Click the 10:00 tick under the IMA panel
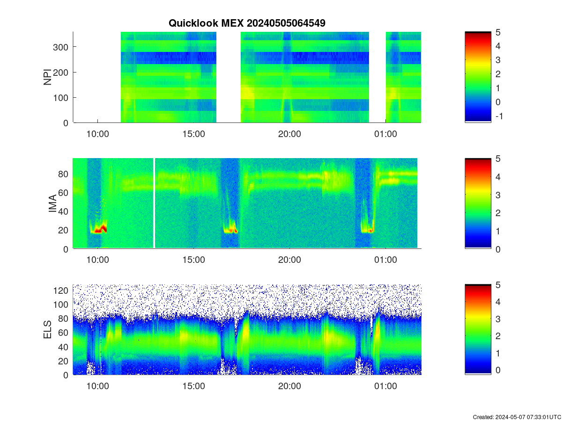Image resolution: width=562 pixels, height=421 pixels. pyautogui.click(x=97, y=260)
